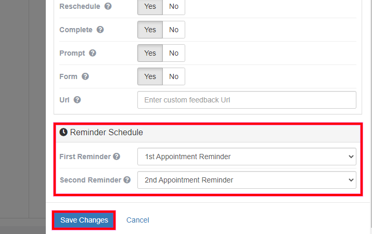Click help icon beside Complete label
This screenshot has height=234, width=372.
click(x=100, y=30)
